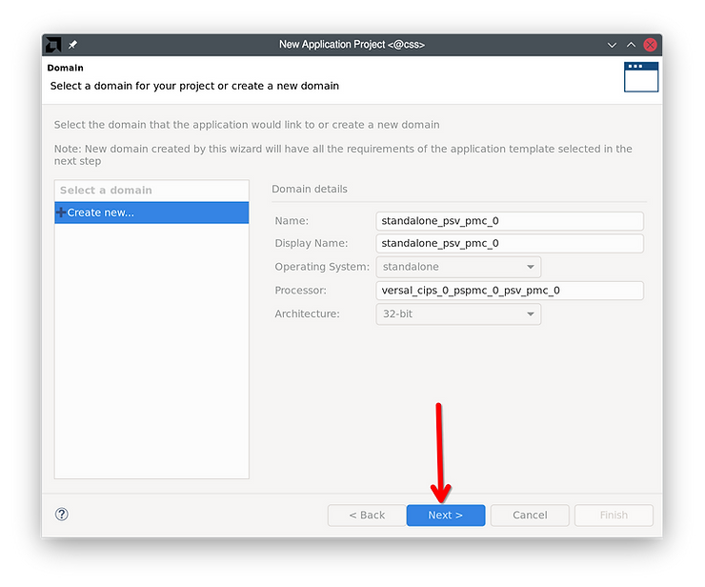
Task: Click the wizard window icon in the Domain banner
Action: point(640,77)
